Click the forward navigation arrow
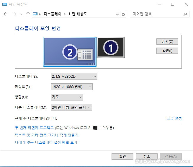The width and height of the screenshot is (193, 167). 14,14
